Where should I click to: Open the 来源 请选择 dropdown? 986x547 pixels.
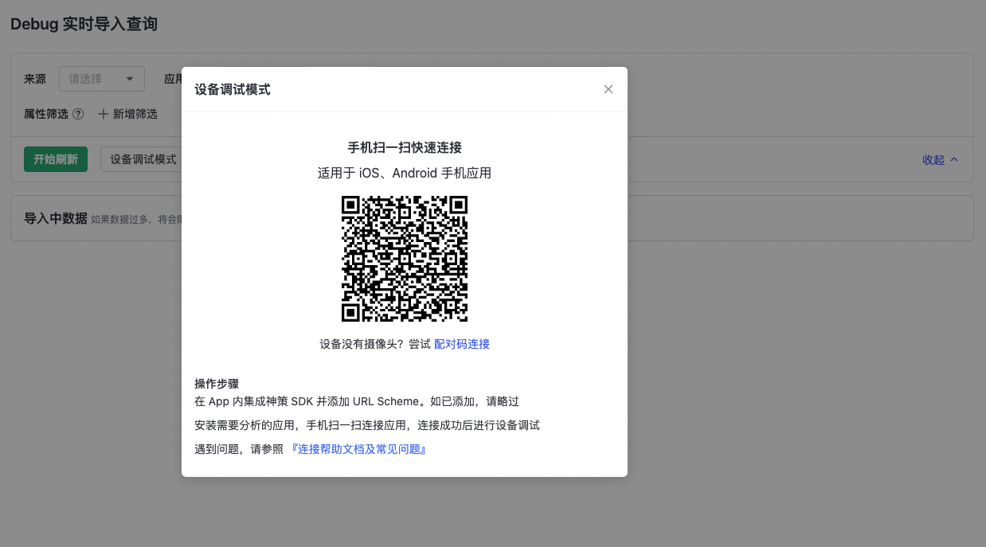[92, 79]
